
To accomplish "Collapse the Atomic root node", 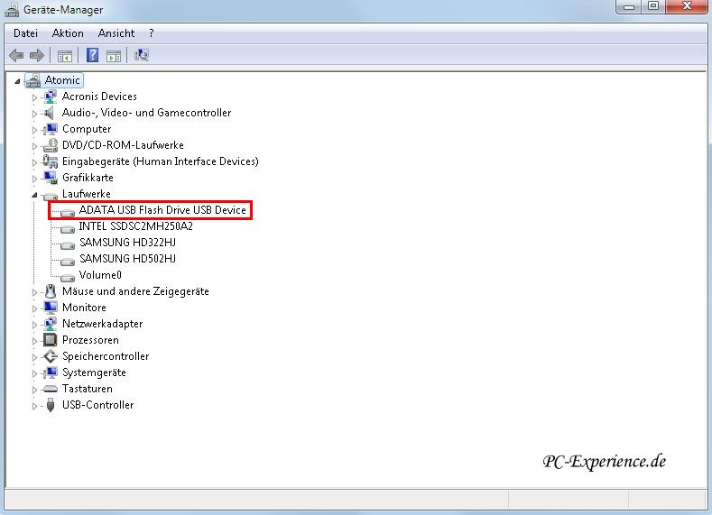I will (x=17, y=81).
